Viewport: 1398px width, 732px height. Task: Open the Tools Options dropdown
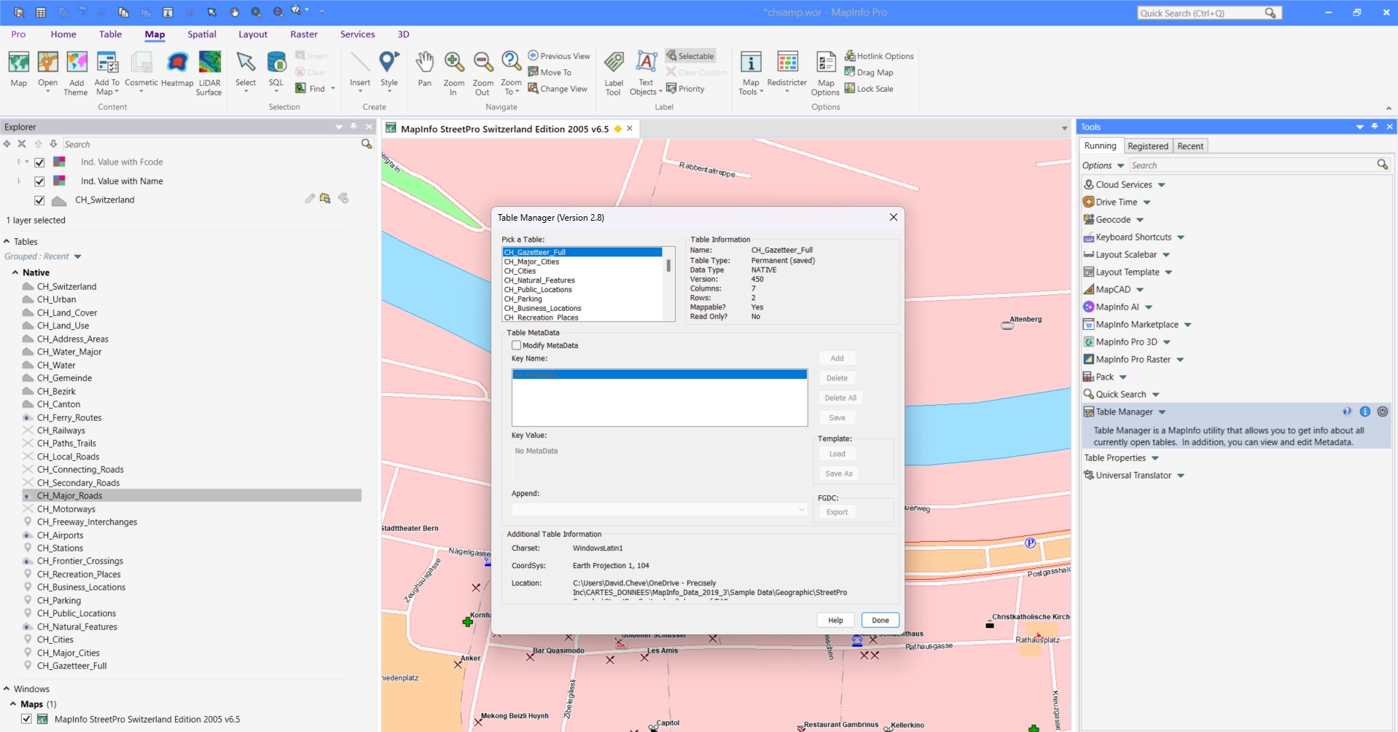1103,165
